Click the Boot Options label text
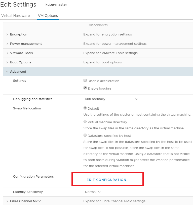The width and height of the screenshot is (193, 205). [21, 62]
